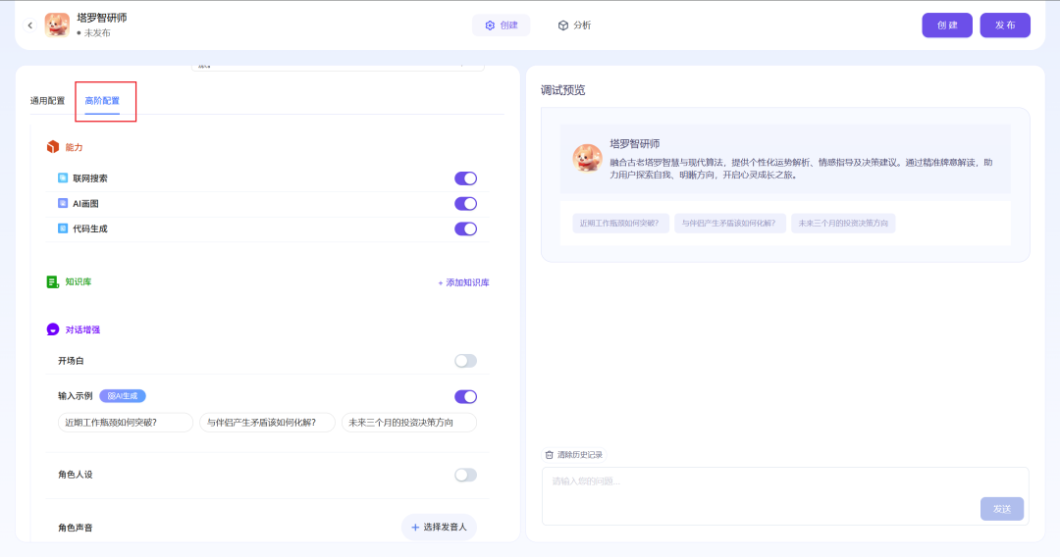This screenshot has height=557, width=1060.
Task: Click the 调试预览 heading
Action: [563, 90]
